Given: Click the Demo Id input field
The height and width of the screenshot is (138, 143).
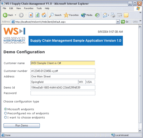Looking at the screenshot, I should (x=63, y=87).
